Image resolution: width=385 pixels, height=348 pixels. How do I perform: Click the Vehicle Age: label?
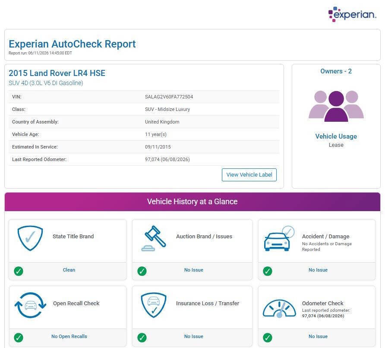[25, 134]
